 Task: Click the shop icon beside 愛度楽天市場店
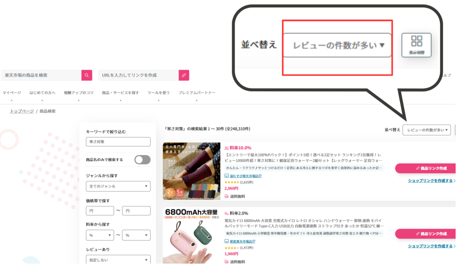(227, 241)
